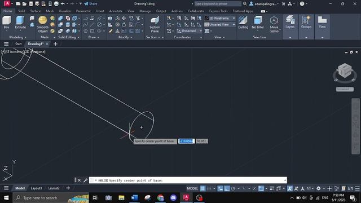The height and width of the screenshot is (203, 361).
Task: Click the Open file icon
Action: [x=24, y=4]
